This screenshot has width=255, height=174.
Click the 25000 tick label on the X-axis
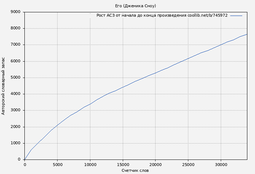click(188, 164)
